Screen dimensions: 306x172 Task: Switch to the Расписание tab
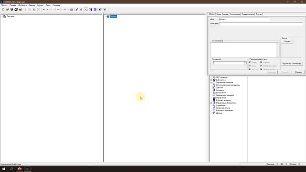235,14
